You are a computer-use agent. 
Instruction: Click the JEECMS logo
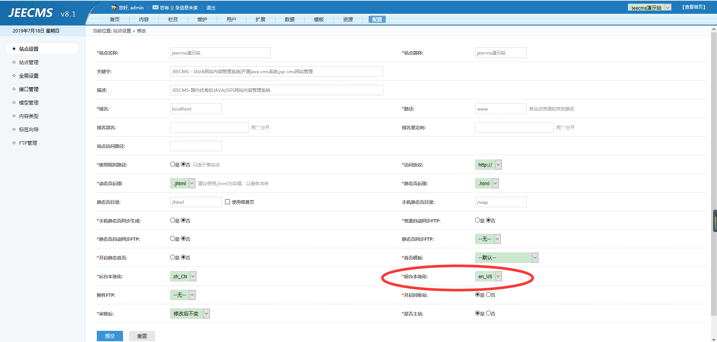(31, 13)
